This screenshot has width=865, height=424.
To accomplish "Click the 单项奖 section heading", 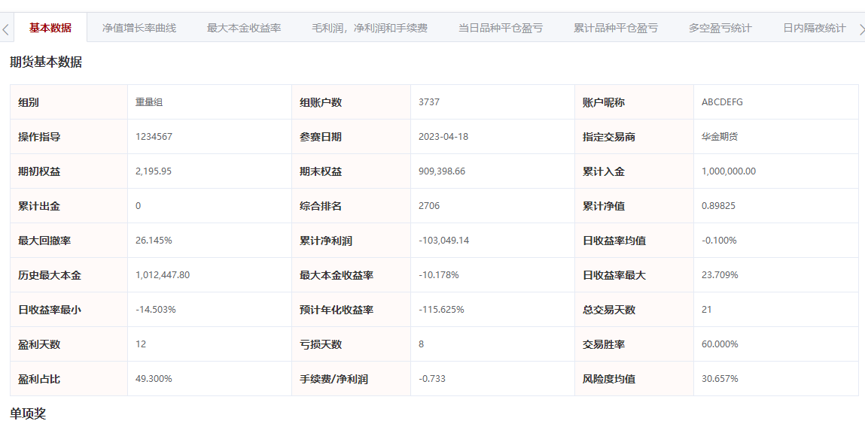I will pyautogui.click(x=29, y=413).
